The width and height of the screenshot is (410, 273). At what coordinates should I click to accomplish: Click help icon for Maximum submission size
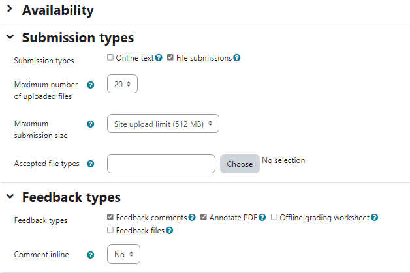91,124
